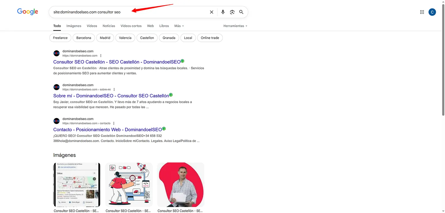Open the Google apps grid icon
The height and width of the screenshot is (213, 445).
click(422, 12)
